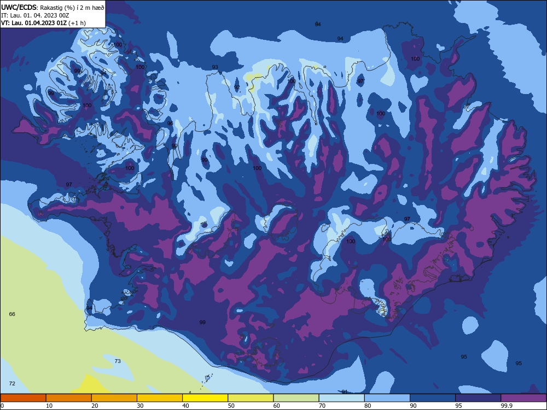The width and height of the screenshot is (547, 410).
Task: Click the legend scale label "10"
Action: point(49,406)
